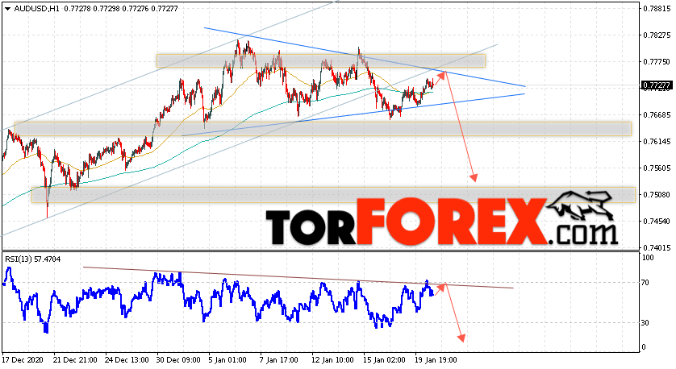Viewport: 676px width, 369px height.
Task: Click RSI scale value 70
Action: pyautogui.click(x=645, y=283)
